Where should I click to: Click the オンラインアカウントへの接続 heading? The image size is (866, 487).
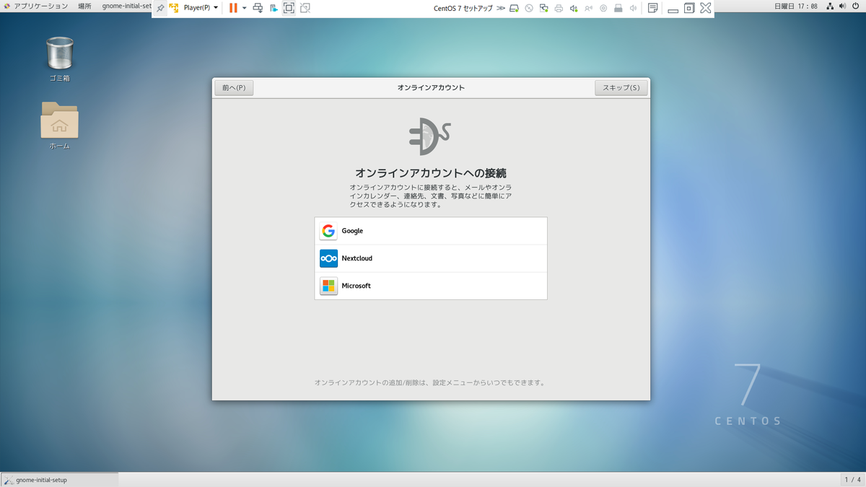(x=431, y=173)
